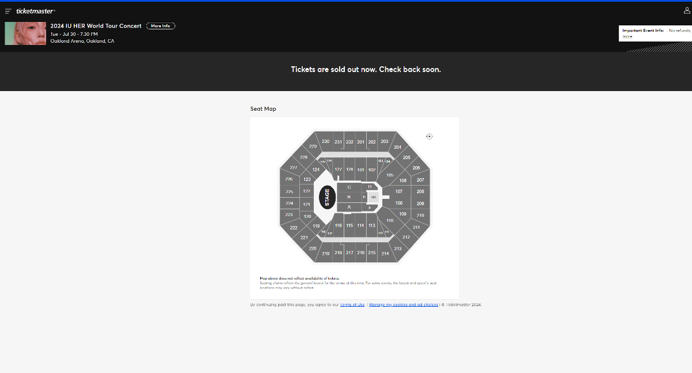Select floor section D on the map
Image resolution: width=692 pixels, height=373 pixels.
(370, 187)
